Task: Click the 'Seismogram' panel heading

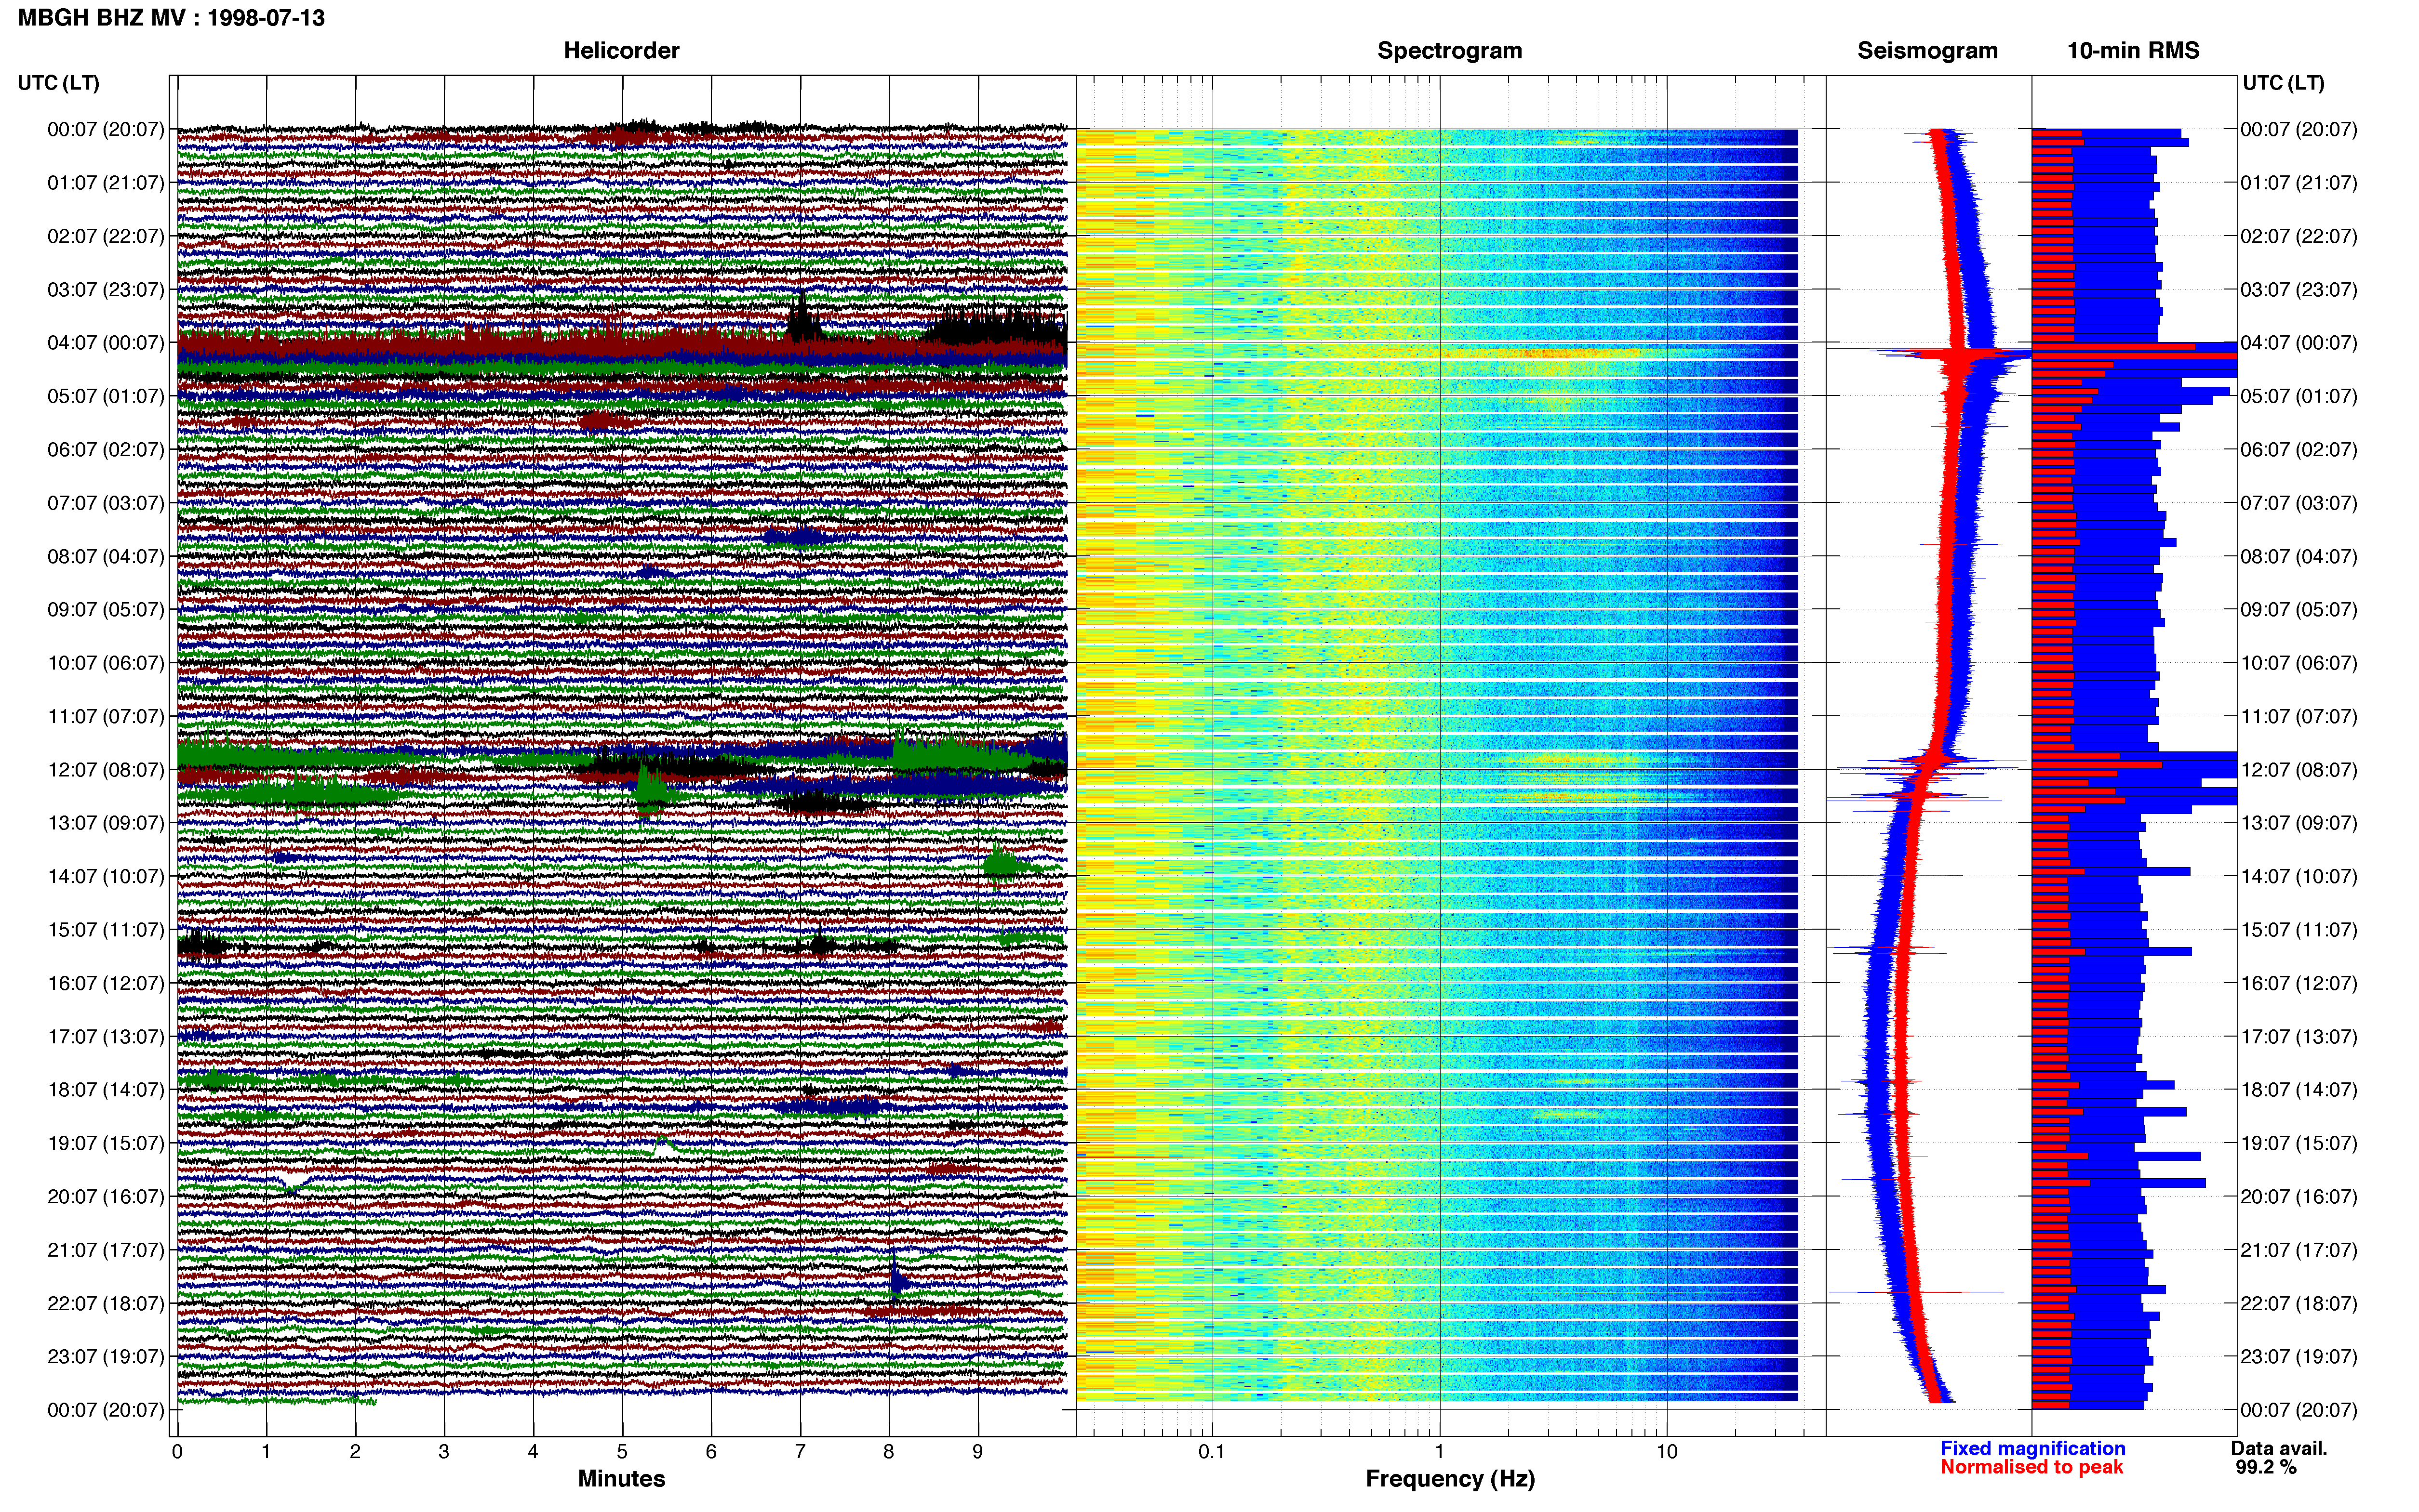Action: [x=1927, y=51]
